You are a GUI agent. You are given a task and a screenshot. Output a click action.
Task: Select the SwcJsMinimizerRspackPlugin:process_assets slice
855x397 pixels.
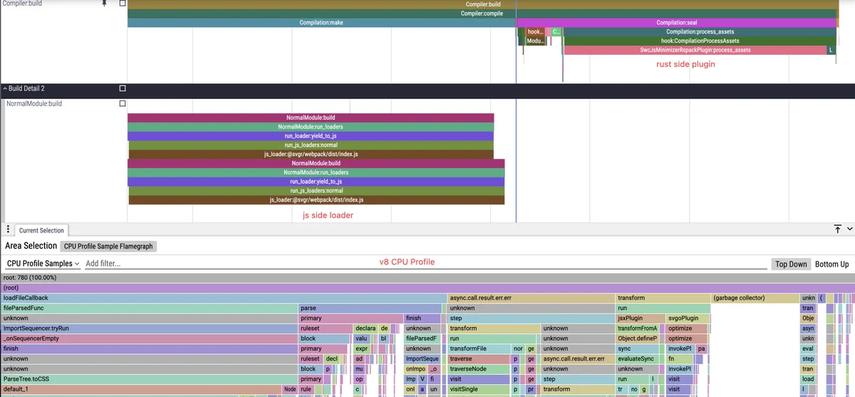(695, 50)
